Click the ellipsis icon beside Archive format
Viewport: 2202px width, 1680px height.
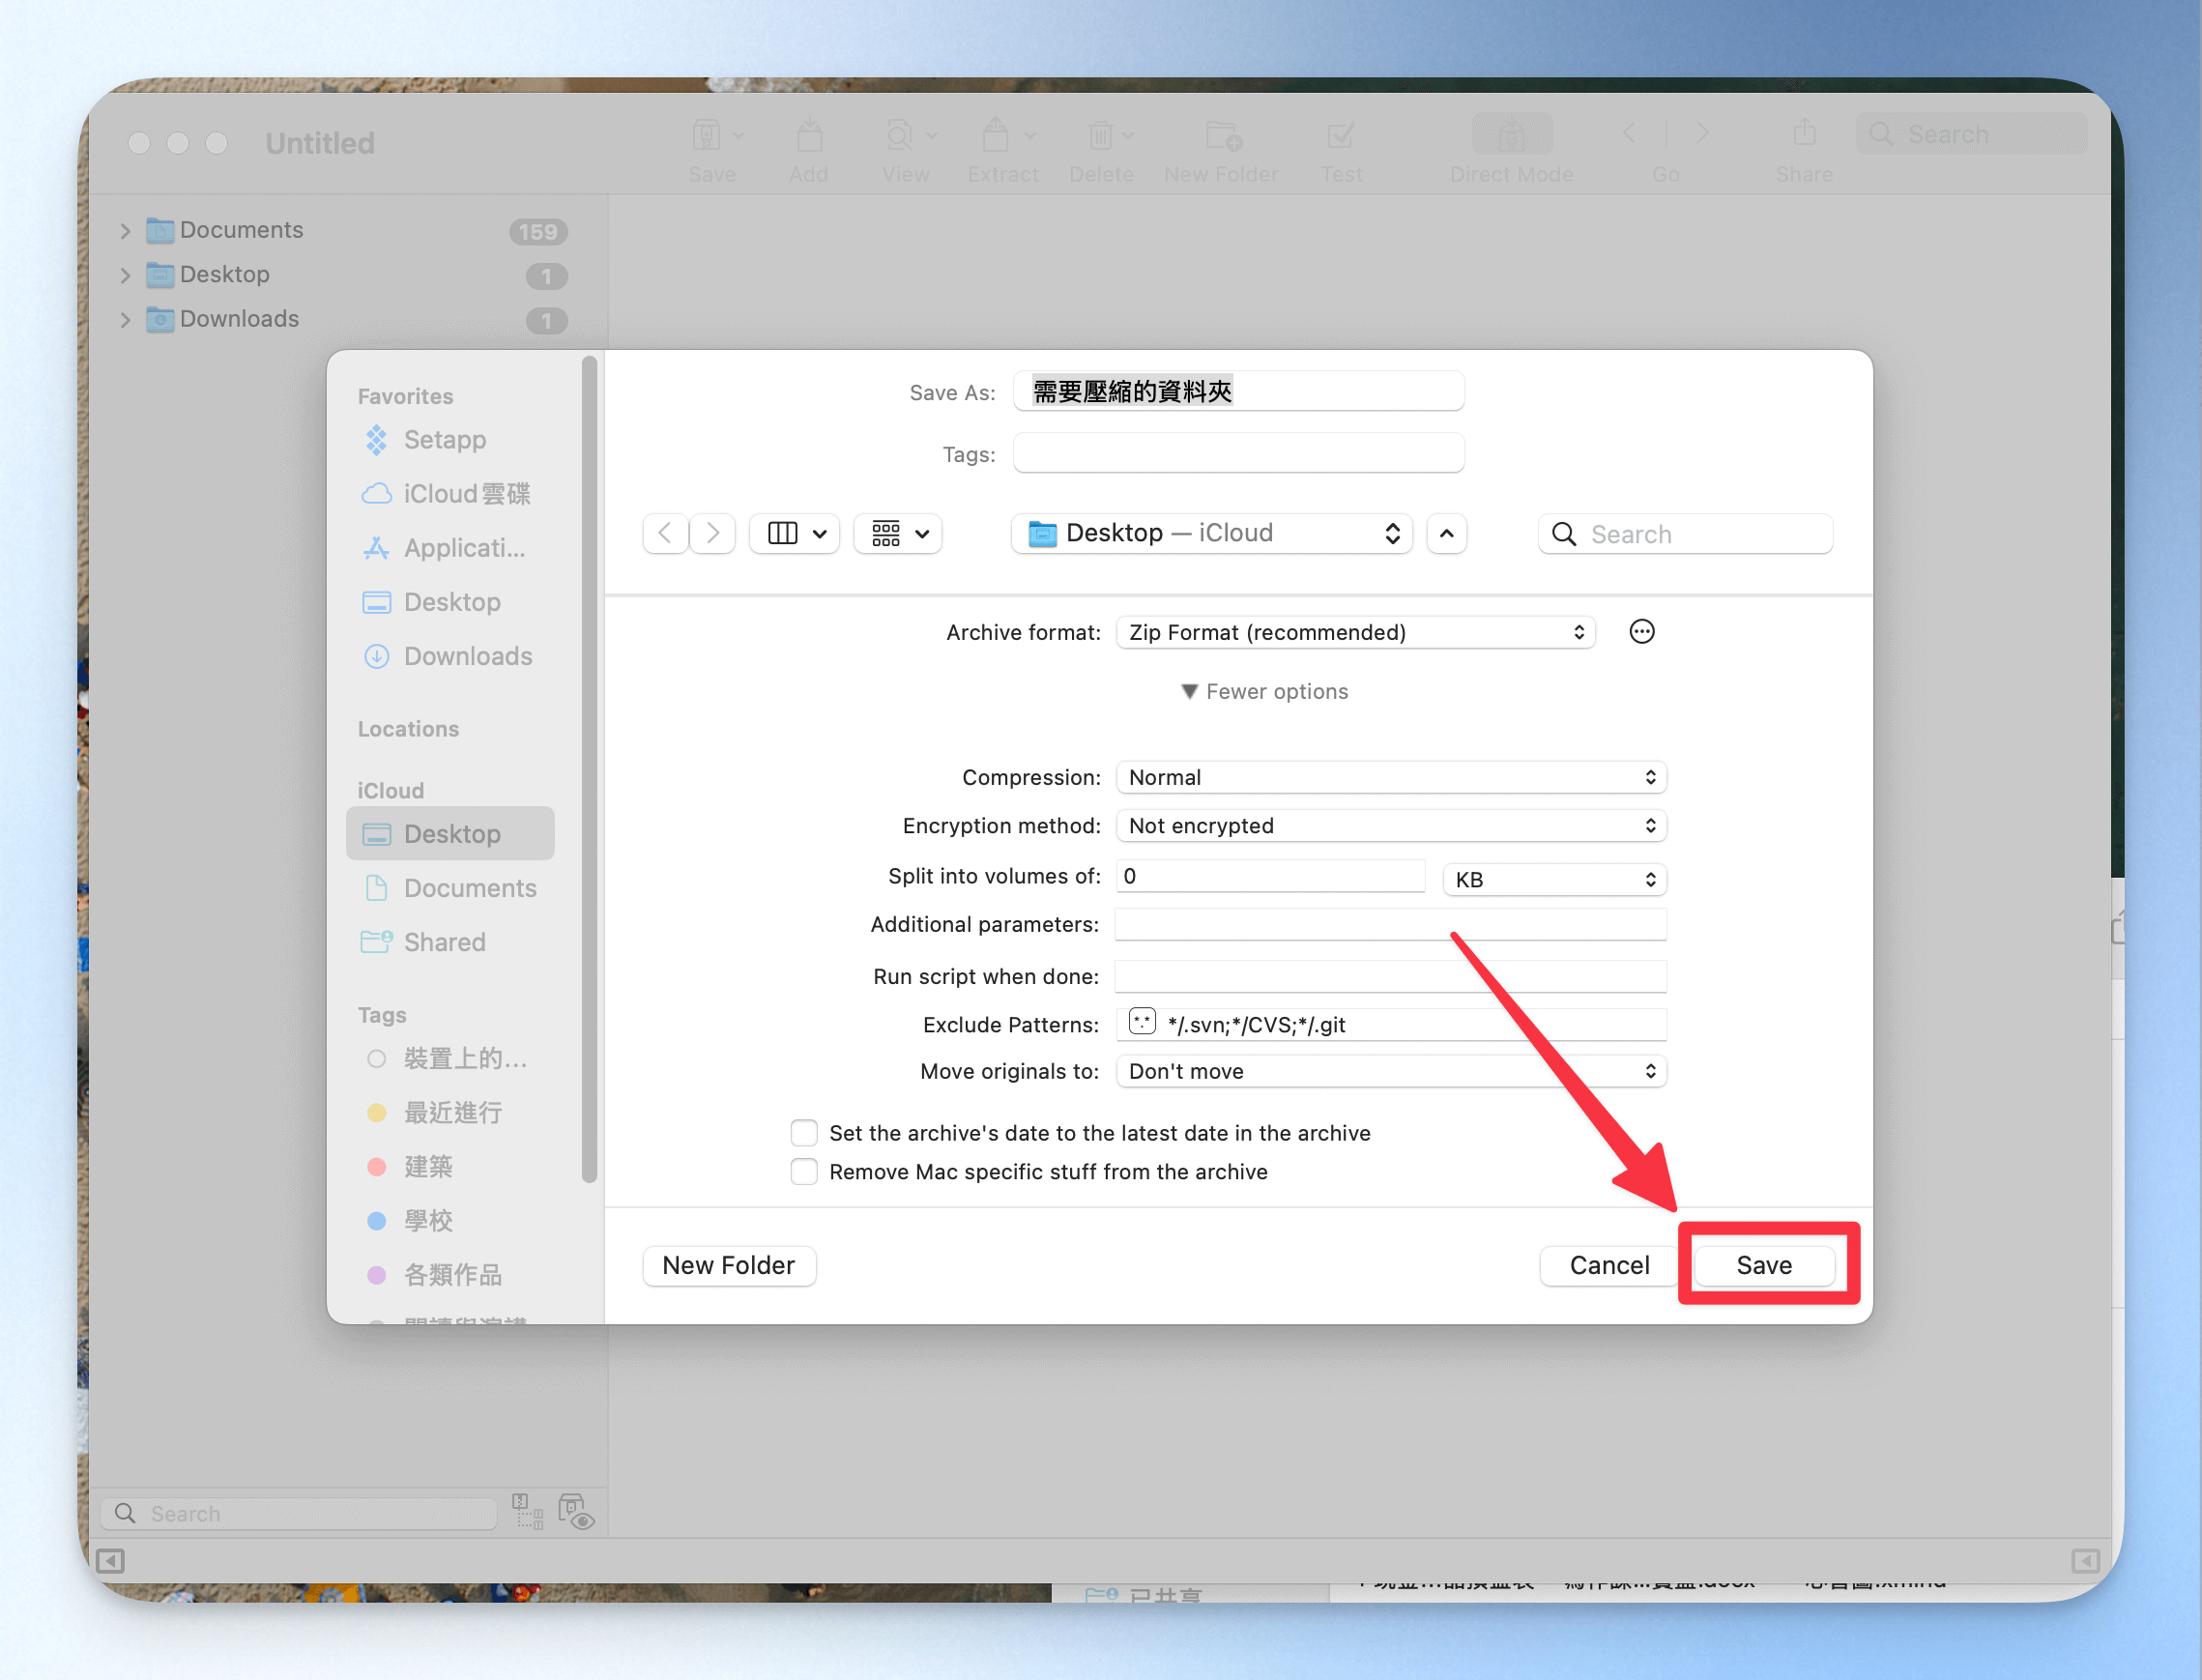click(x=1641, y=632)
